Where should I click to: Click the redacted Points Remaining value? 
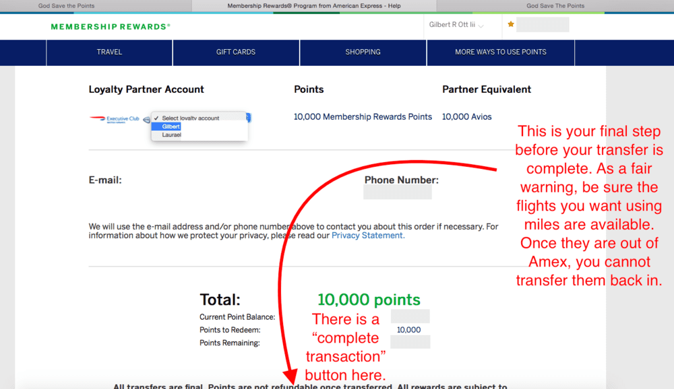(x=410, y=343)
